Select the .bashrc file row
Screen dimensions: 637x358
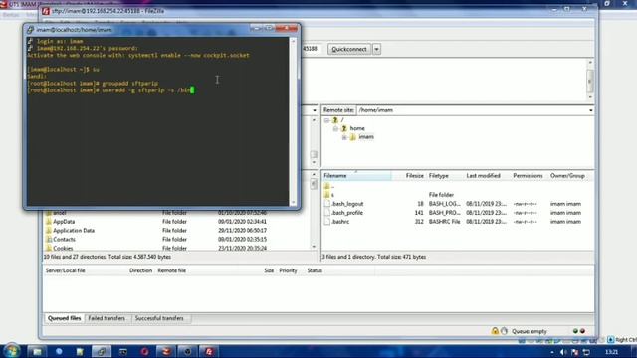pyautogui.click(x=458, y=222)
